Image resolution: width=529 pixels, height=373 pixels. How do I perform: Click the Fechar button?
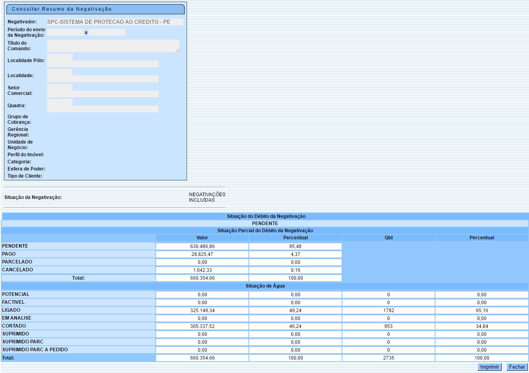point(517,367)
